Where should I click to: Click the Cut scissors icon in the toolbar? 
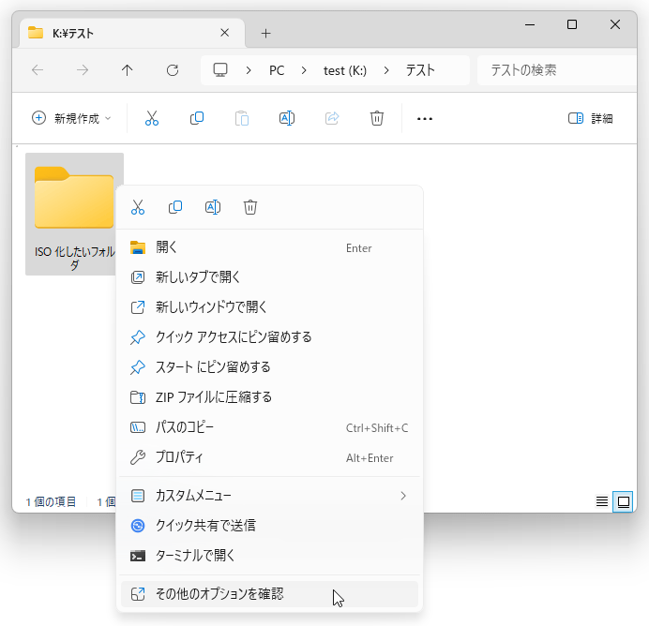pyautogui.click(x=152, y=118)
